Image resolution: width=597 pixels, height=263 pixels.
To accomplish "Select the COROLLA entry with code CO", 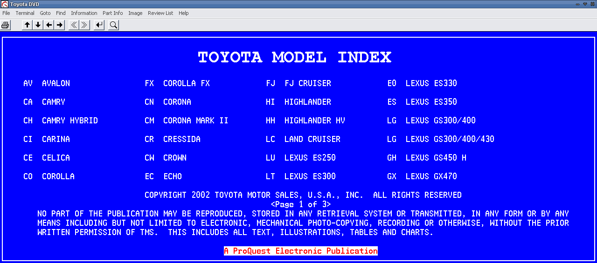I will click(49, 176).
